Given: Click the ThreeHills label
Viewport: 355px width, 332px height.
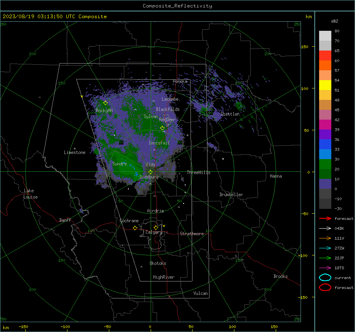Looking at the screenshot, I should point(198,173).
